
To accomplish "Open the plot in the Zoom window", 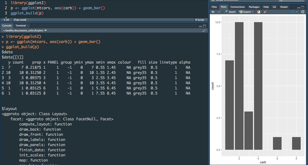I will click(230, 12).
